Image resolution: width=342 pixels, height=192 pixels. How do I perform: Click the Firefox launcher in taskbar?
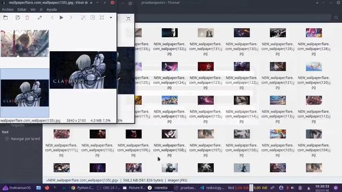47,188
